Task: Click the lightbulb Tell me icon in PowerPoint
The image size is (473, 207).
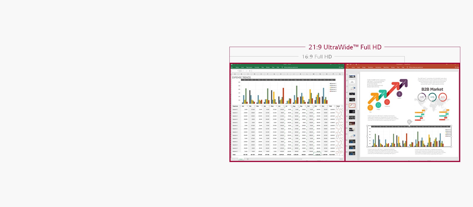Action: 407,67
